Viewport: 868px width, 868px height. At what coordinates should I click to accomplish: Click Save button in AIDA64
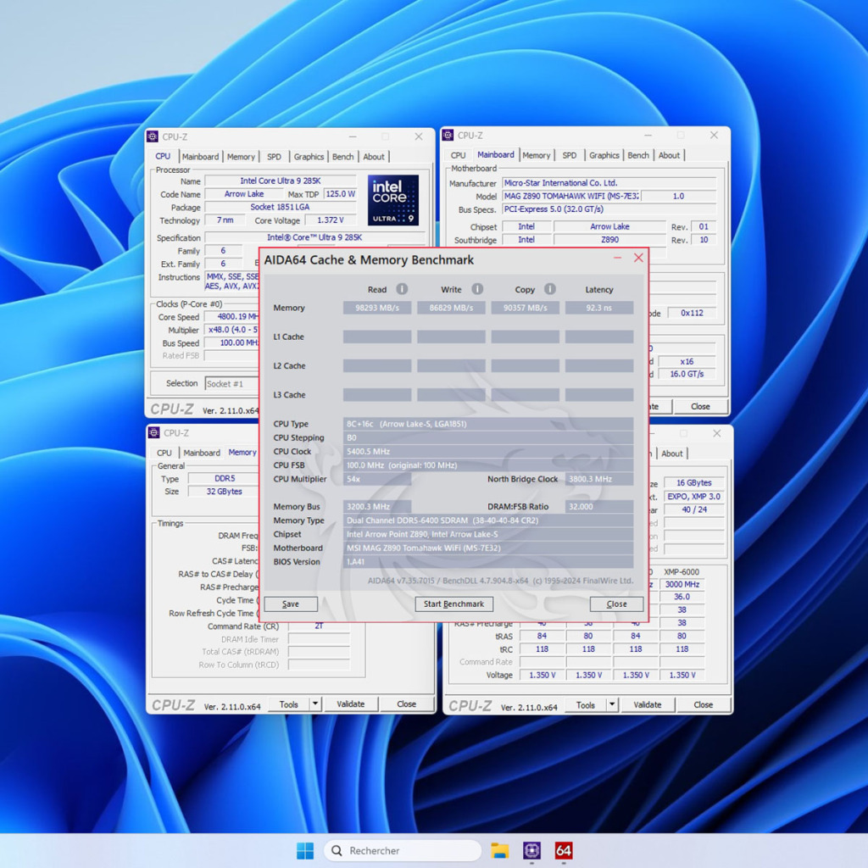pyautogui.click(x=291, y=604)
